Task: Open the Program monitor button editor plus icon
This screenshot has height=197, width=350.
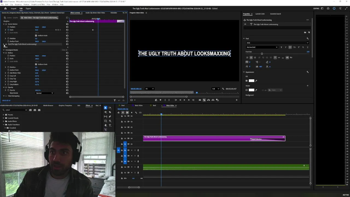Action: click(x=237, y=100)
